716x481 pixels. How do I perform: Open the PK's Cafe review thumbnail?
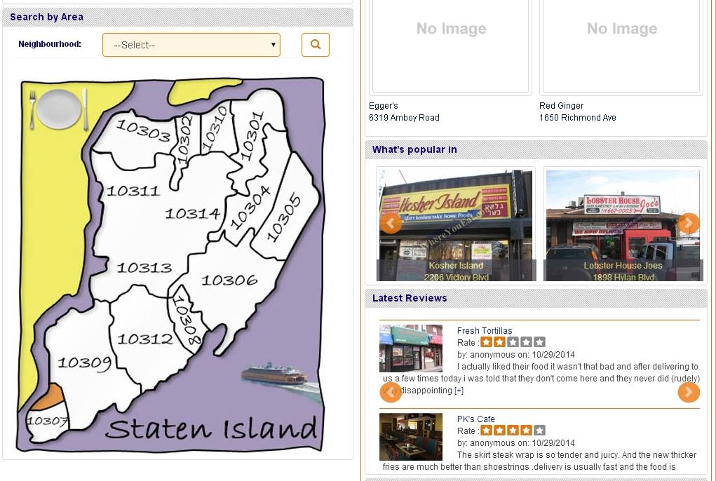point(411,436)
